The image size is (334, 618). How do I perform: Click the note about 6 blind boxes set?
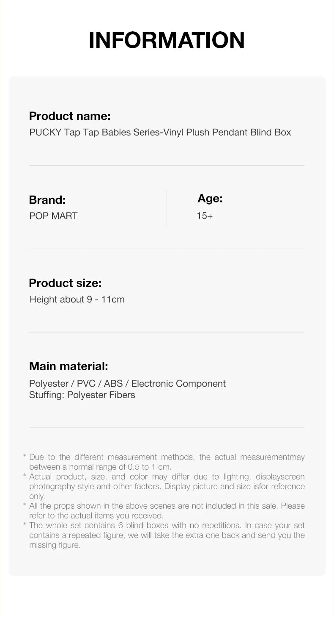pyautogui.click(x=167, y=535)
